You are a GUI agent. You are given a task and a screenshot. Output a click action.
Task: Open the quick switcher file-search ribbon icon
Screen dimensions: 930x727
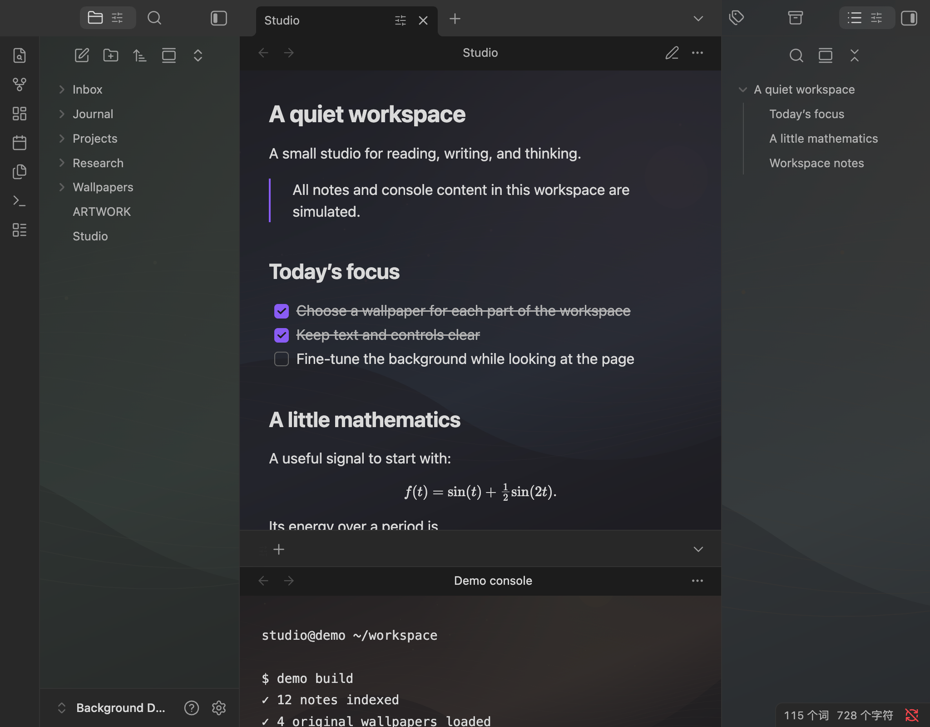20,55
